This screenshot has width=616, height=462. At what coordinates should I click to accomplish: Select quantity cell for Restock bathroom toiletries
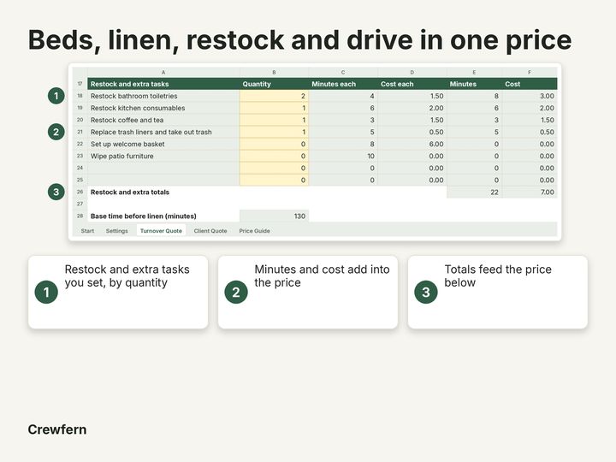[275, 96]
